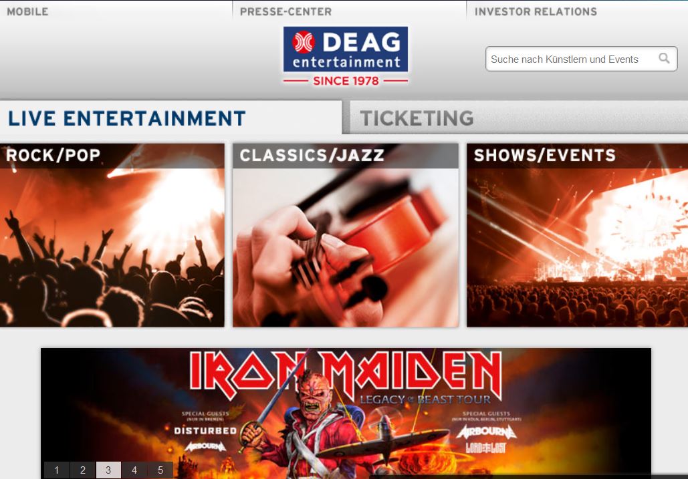Viewport: 688px width, 479px height.
Task: Go to INVESTOR RELATIONS page
Action: 536,11
